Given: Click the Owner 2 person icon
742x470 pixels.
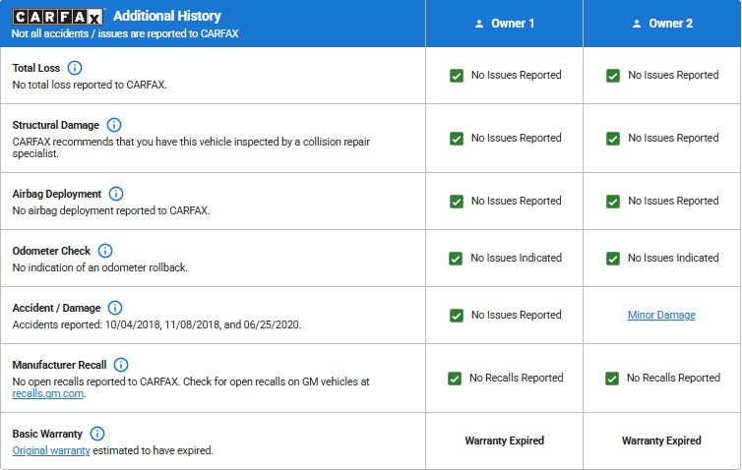Looking at the screenshot, I should click(x=636, y=24).
